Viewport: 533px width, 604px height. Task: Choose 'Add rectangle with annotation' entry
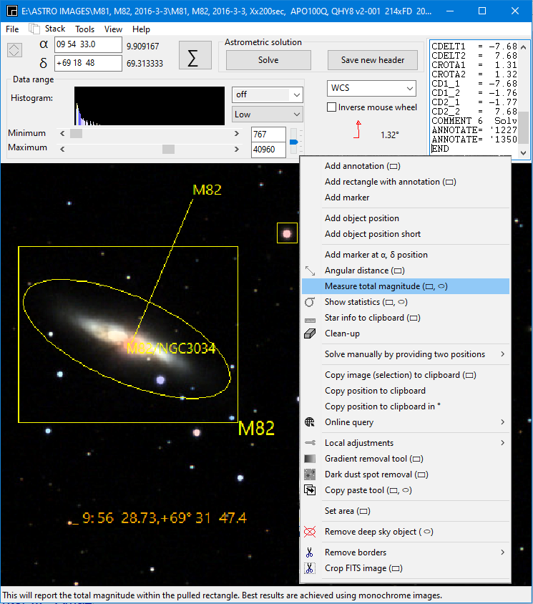click(406, 182)
